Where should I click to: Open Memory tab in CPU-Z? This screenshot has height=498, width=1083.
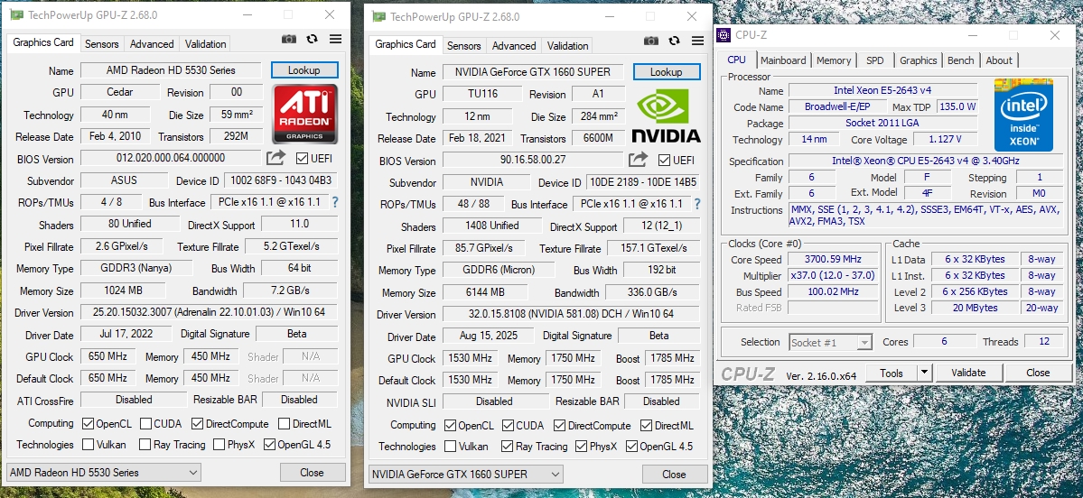(834, 60)
